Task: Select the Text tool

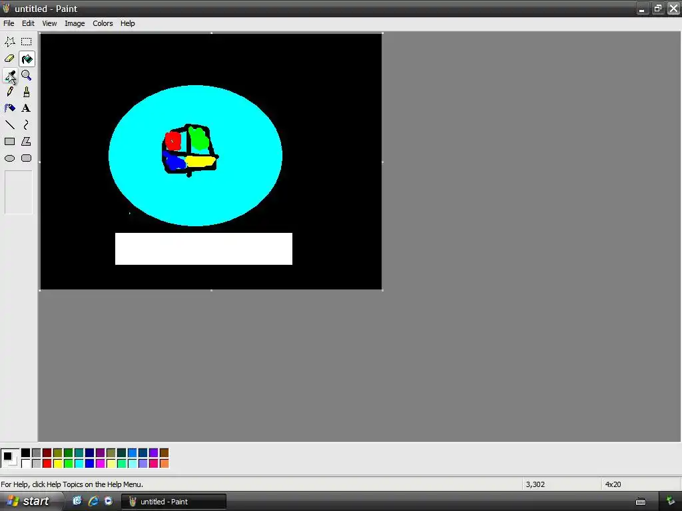Action: 27,108
